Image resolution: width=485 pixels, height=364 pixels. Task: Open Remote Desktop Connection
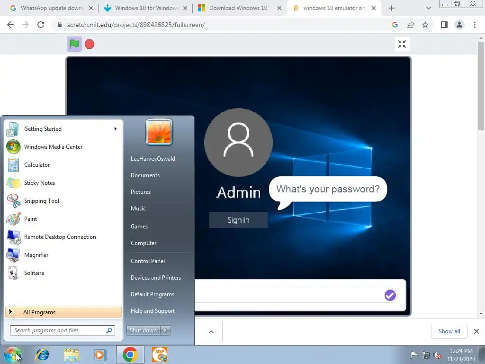[x=64, y=237]
